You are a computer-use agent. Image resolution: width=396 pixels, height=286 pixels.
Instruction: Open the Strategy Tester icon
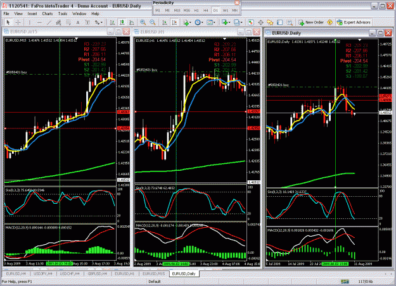(290, 22)
